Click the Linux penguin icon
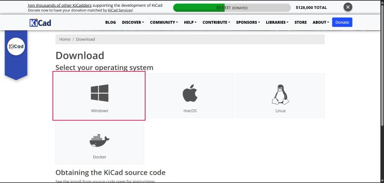This screenshot has height=183, width=384. [x=280, y=94]
